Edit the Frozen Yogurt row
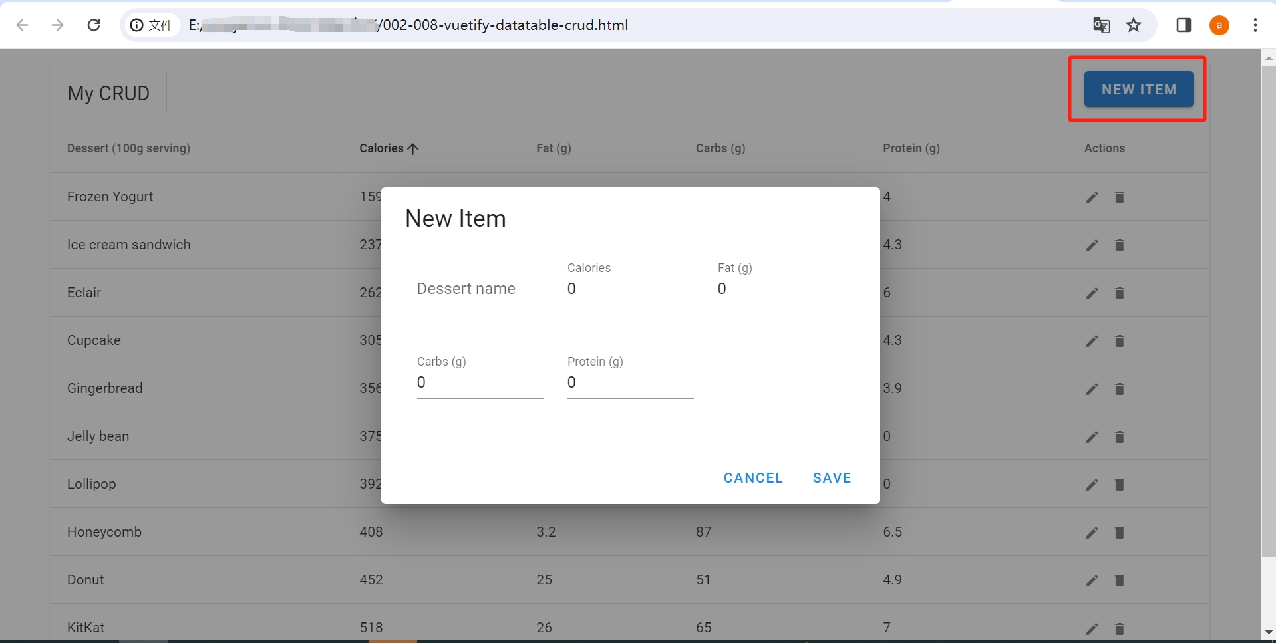This screenshot has width=1276, height=643. coord(1091,197)
